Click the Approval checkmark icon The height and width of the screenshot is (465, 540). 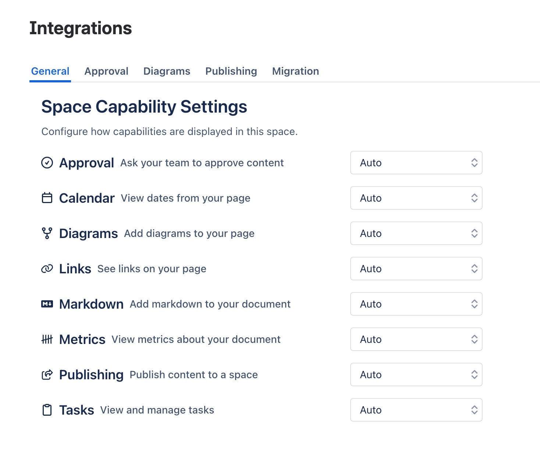coord(47,162)
